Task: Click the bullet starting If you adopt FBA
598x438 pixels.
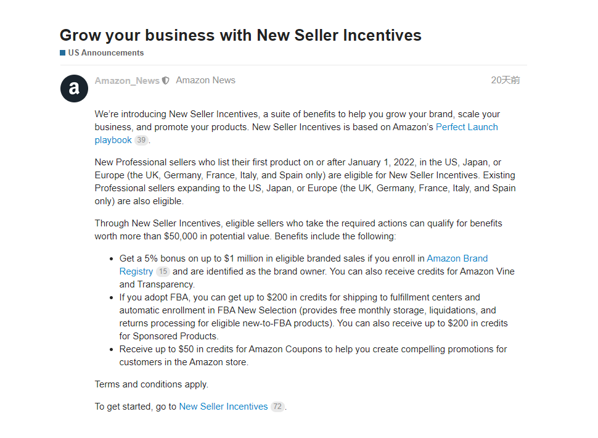Action: click(314, 316)
